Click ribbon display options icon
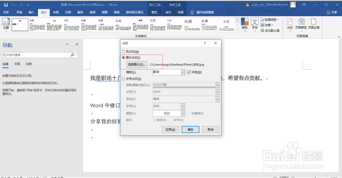This screenshot has width=342, height=178. click(x=304, y=4)
